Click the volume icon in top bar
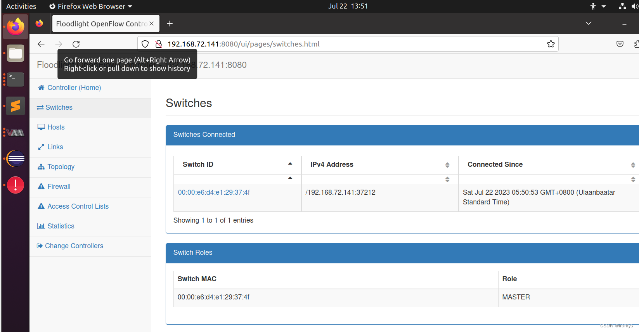Screen dimensions: 639x332 [x=635, y=6]
